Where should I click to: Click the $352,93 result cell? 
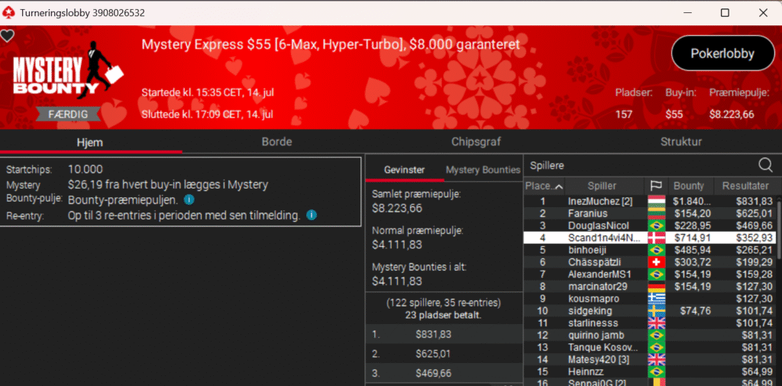point(752,238)
